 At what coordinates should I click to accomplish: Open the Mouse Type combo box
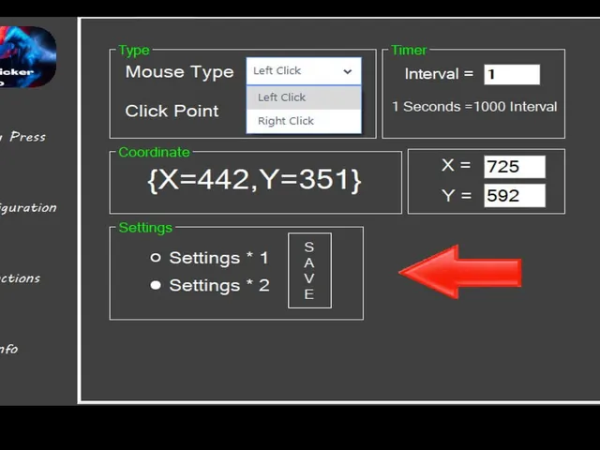[304, 71]
